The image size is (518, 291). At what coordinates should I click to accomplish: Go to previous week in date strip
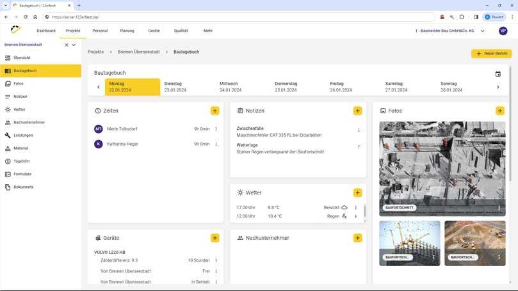pos(98,87)
